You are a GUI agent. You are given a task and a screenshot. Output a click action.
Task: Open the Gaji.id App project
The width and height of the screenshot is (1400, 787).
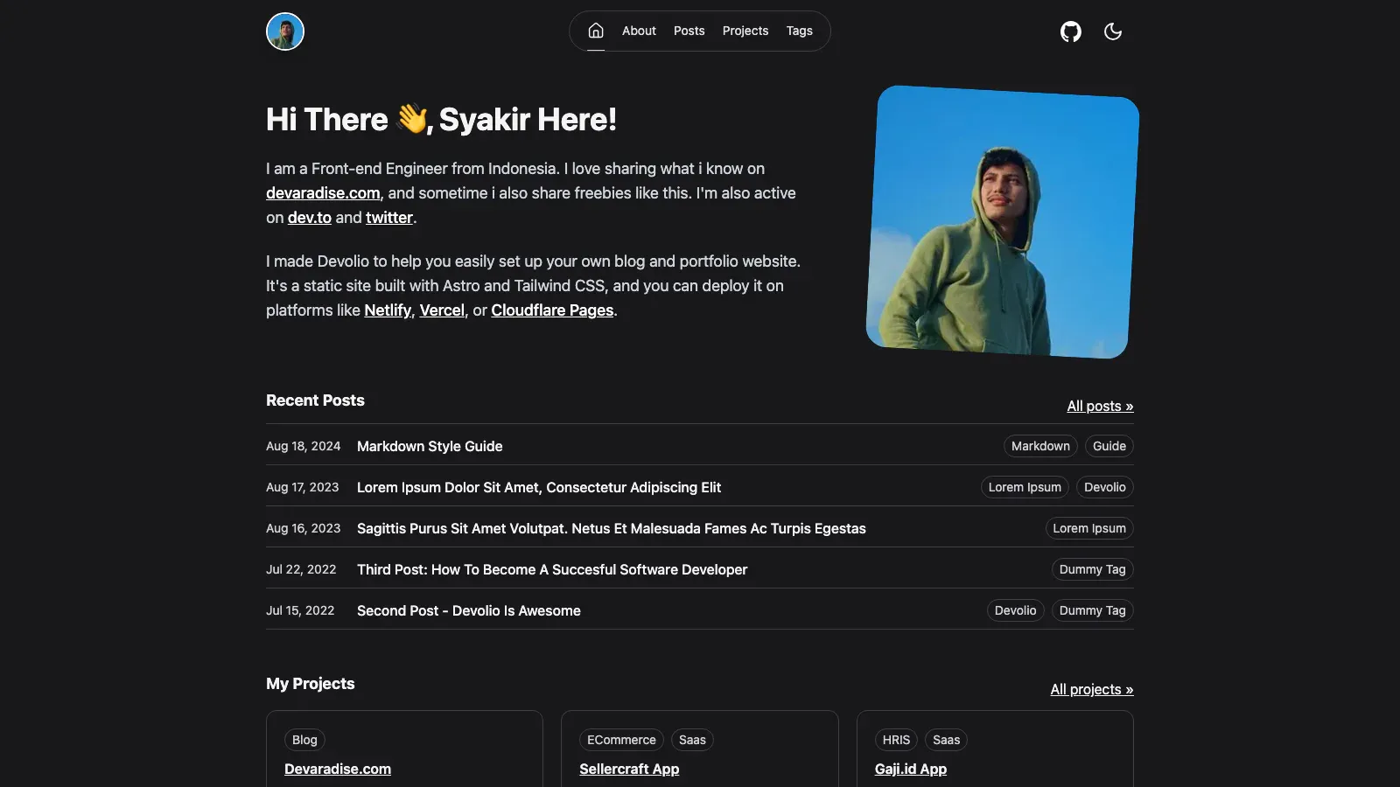pos(911,770)
